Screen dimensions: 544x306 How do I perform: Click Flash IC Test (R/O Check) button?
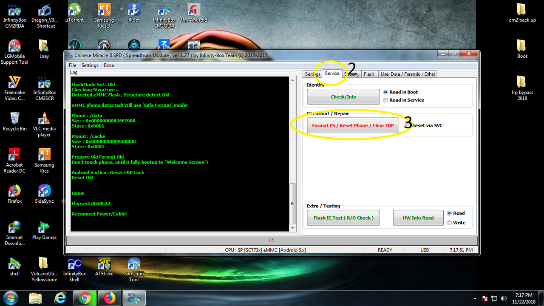(343, 218)
